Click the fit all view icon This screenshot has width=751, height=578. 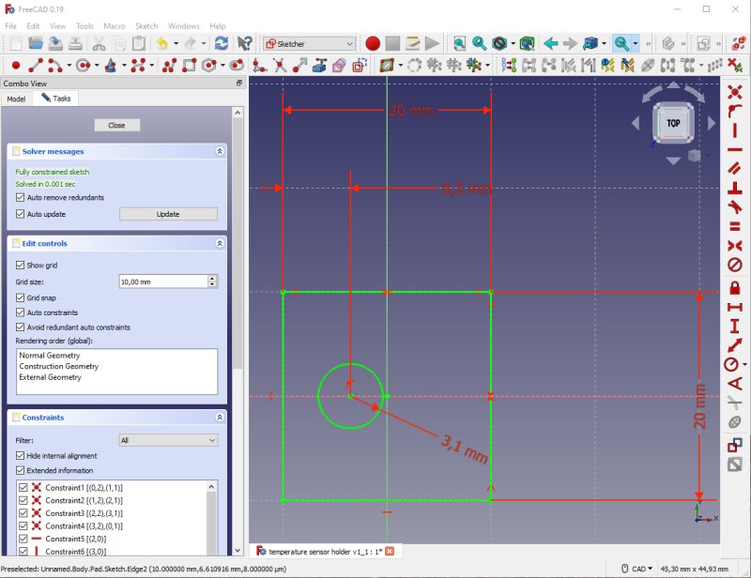(459, 43)
